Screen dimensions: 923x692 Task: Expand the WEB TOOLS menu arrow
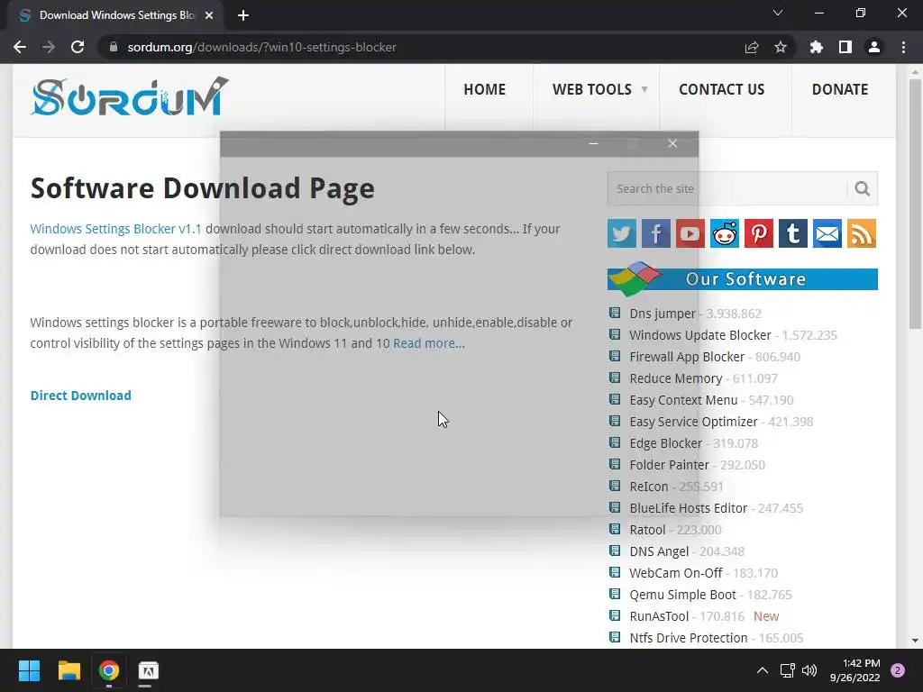pos(644,89)
